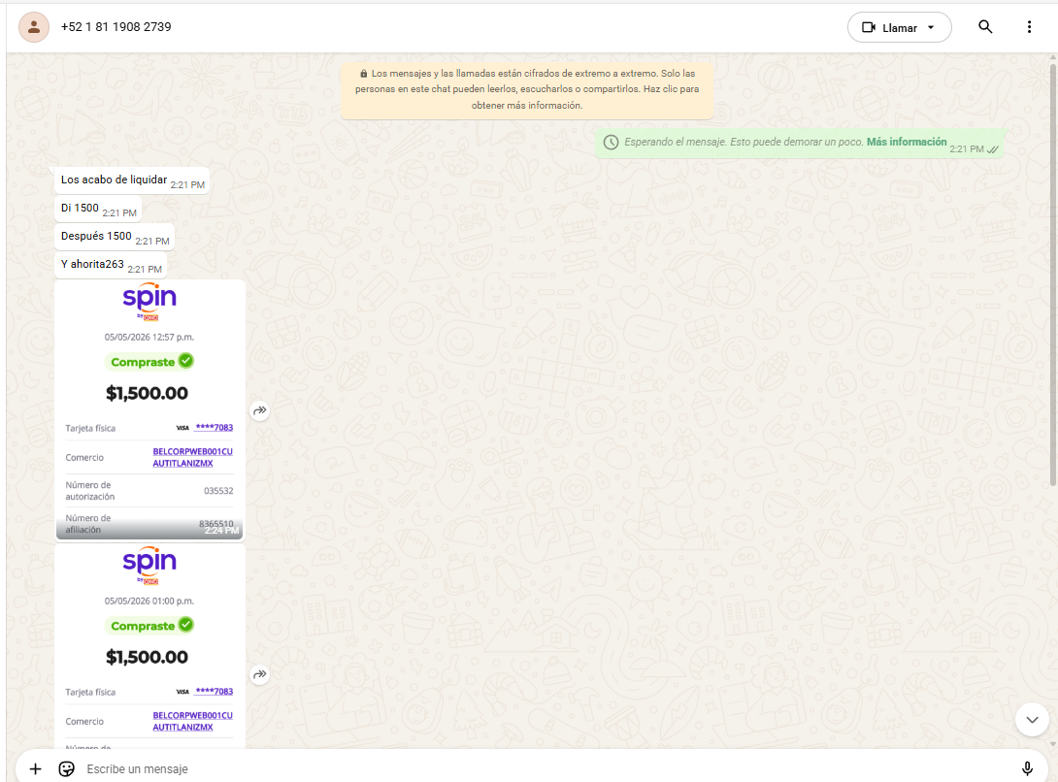Forward the 12:57 p.m. receipt image

point(260,410)
